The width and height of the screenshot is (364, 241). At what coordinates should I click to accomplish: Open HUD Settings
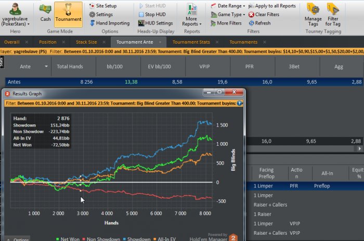155,23
